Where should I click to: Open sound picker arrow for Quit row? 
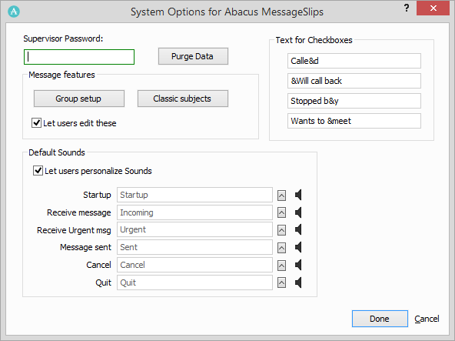click(x=281, y=282)
